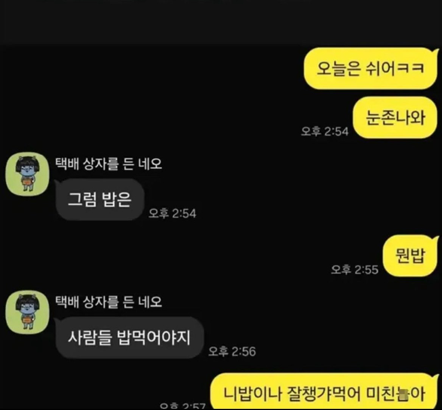442x410 pixels.
Task: Select the '오늘은 쉬어ㅋㅋ' yellow message bubble
Action: (x=371, y=69)
